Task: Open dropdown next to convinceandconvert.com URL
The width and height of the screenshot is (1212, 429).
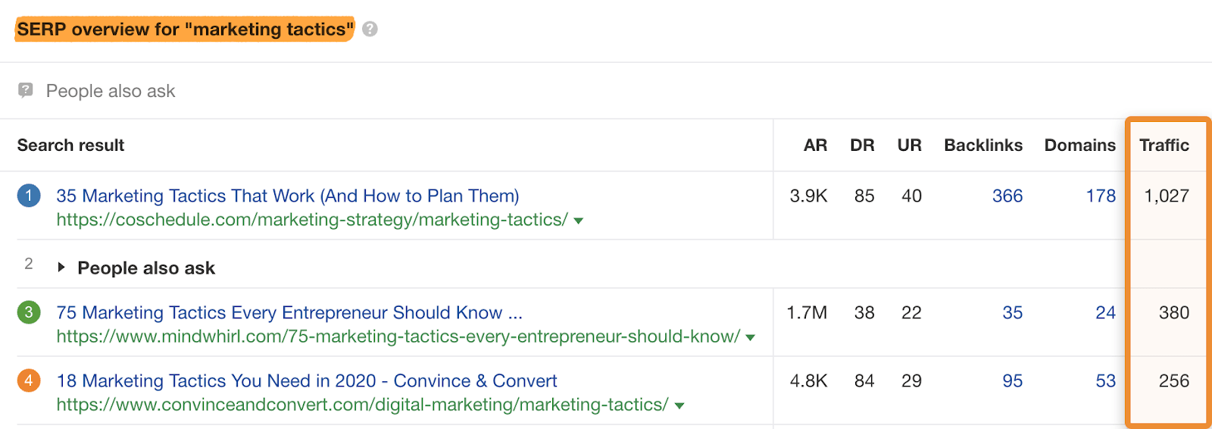Action: [679, 406]
